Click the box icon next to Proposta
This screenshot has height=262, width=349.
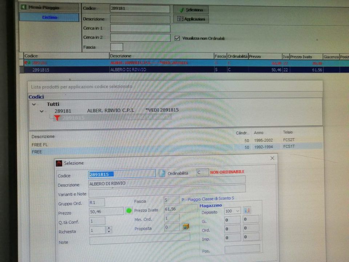pyautogui.click(x=186, y=227)
